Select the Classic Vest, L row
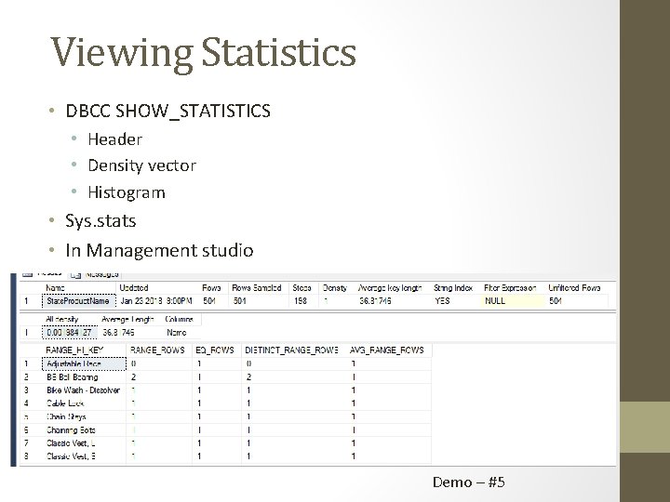Screen dimensions: 670x502 click(225, 443)
